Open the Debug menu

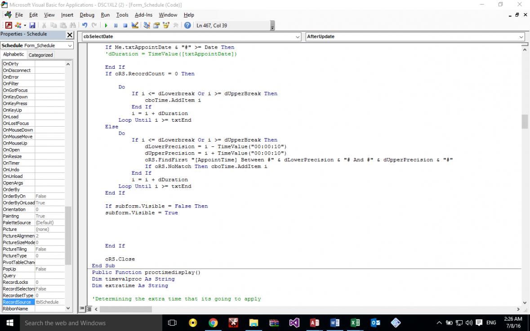coord(87,15)
